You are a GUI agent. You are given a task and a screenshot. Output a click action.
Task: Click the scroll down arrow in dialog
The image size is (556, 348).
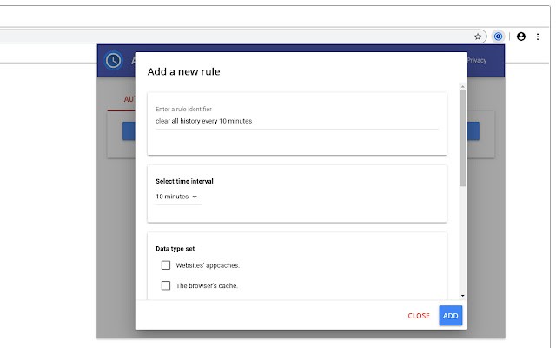click(462, 296)
